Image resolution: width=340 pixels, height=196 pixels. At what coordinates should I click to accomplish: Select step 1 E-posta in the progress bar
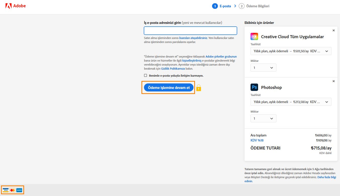(x=222, y=6)
